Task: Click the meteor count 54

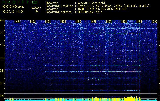Action: point(37,12)
